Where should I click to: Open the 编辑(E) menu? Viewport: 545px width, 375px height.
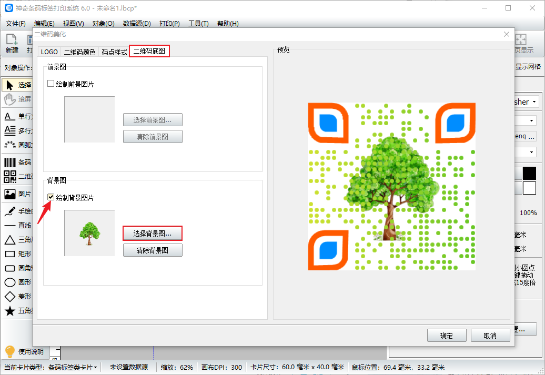point(44,23)
